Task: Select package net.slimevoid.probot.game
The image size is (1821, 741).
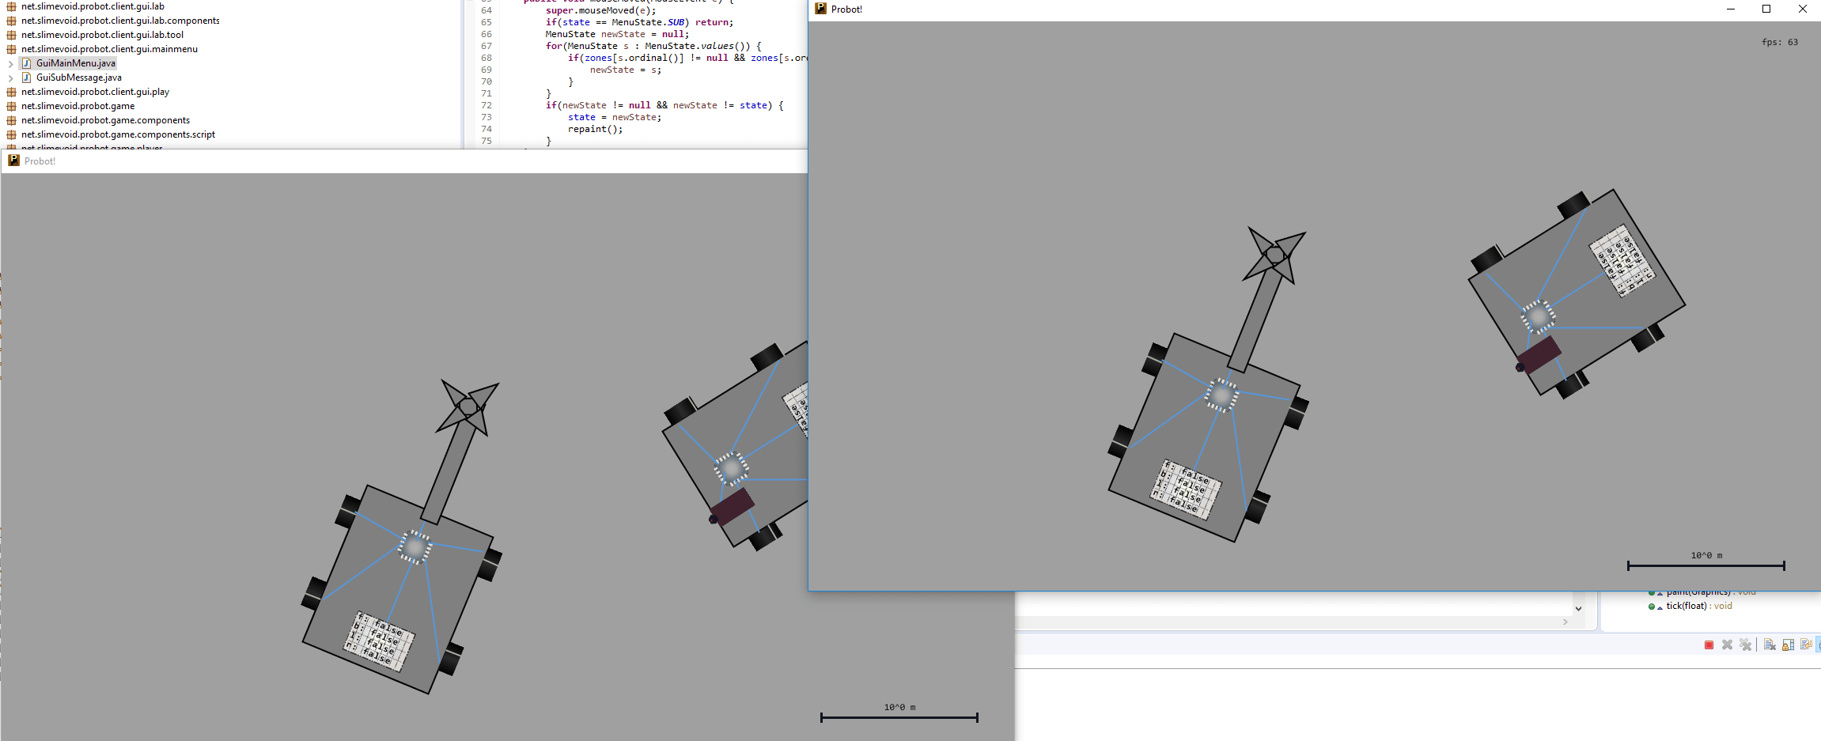Action: (x=78, y=106)
